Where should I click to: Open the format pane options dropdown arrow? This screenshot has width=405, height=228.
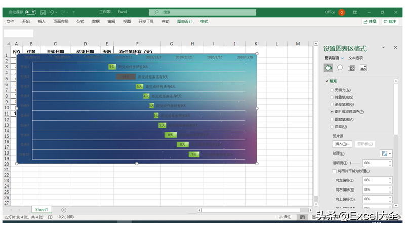coord(383,47)
